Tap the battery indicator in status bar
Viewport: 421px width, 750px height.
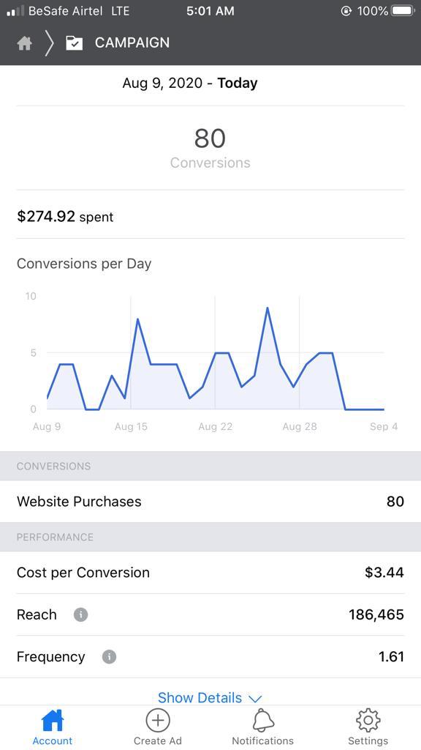coord(403,10)
